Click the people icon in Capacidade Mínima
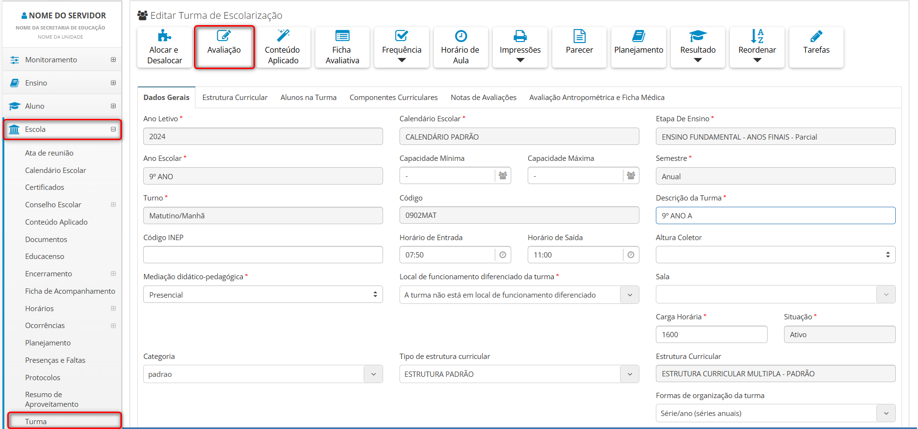The image size is (918, 429). [503, 176]
